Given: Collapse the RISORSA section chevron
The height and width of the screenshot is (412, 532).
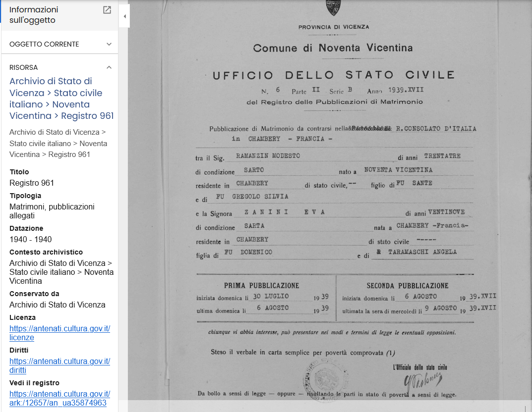Looking at the screenshot, I should coord(109,67).
